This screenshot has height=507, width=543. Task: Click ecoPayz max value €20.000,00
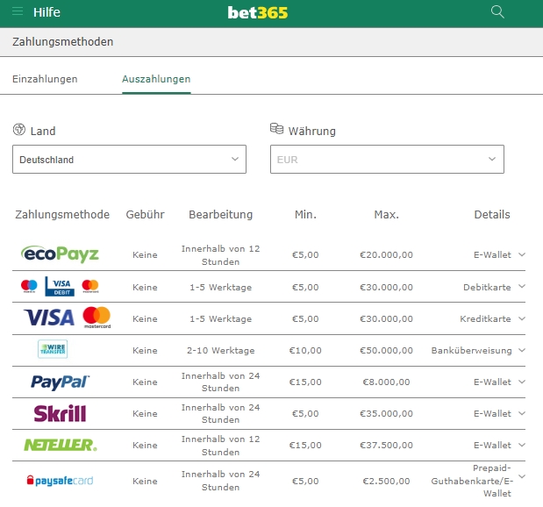click(x=387, y=255)
